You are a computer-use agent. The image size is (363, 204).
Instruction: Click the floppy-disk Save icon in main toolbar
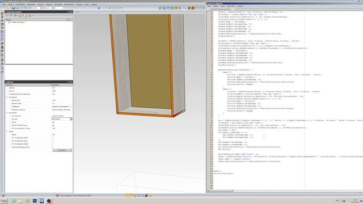point(14,8)
